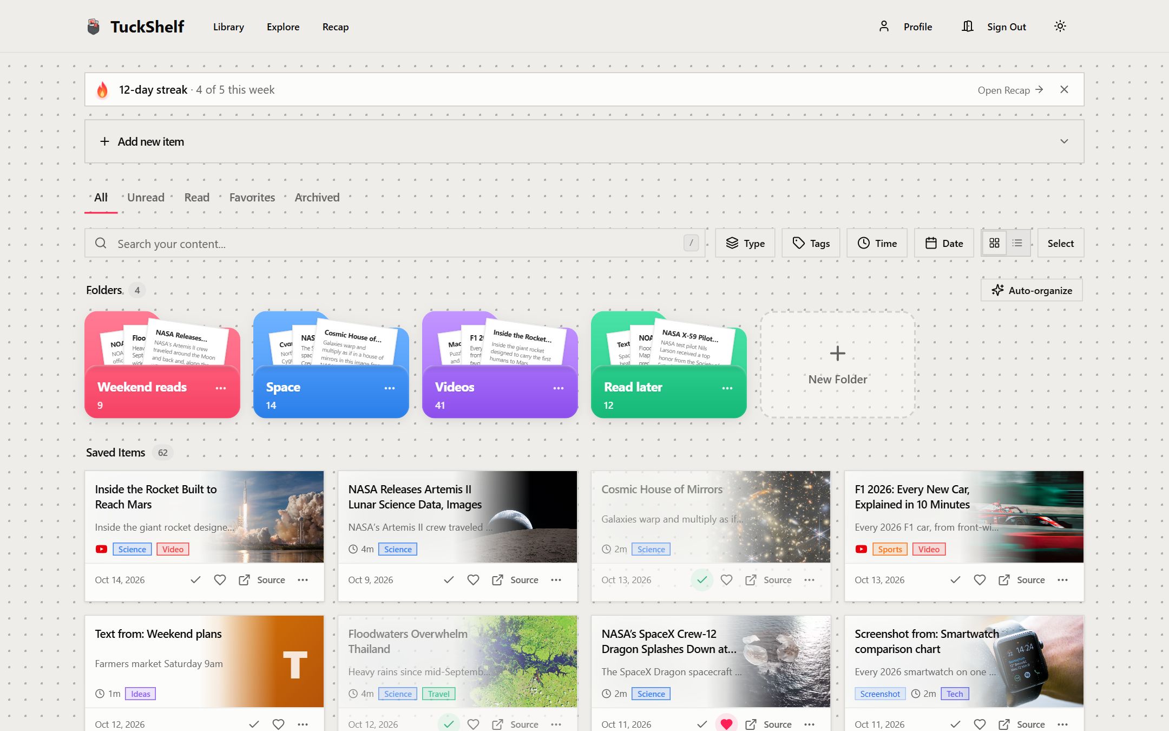Open the source icon for F1 2026 card
The image size is (1169, 731).
[x=1004, y=580]
